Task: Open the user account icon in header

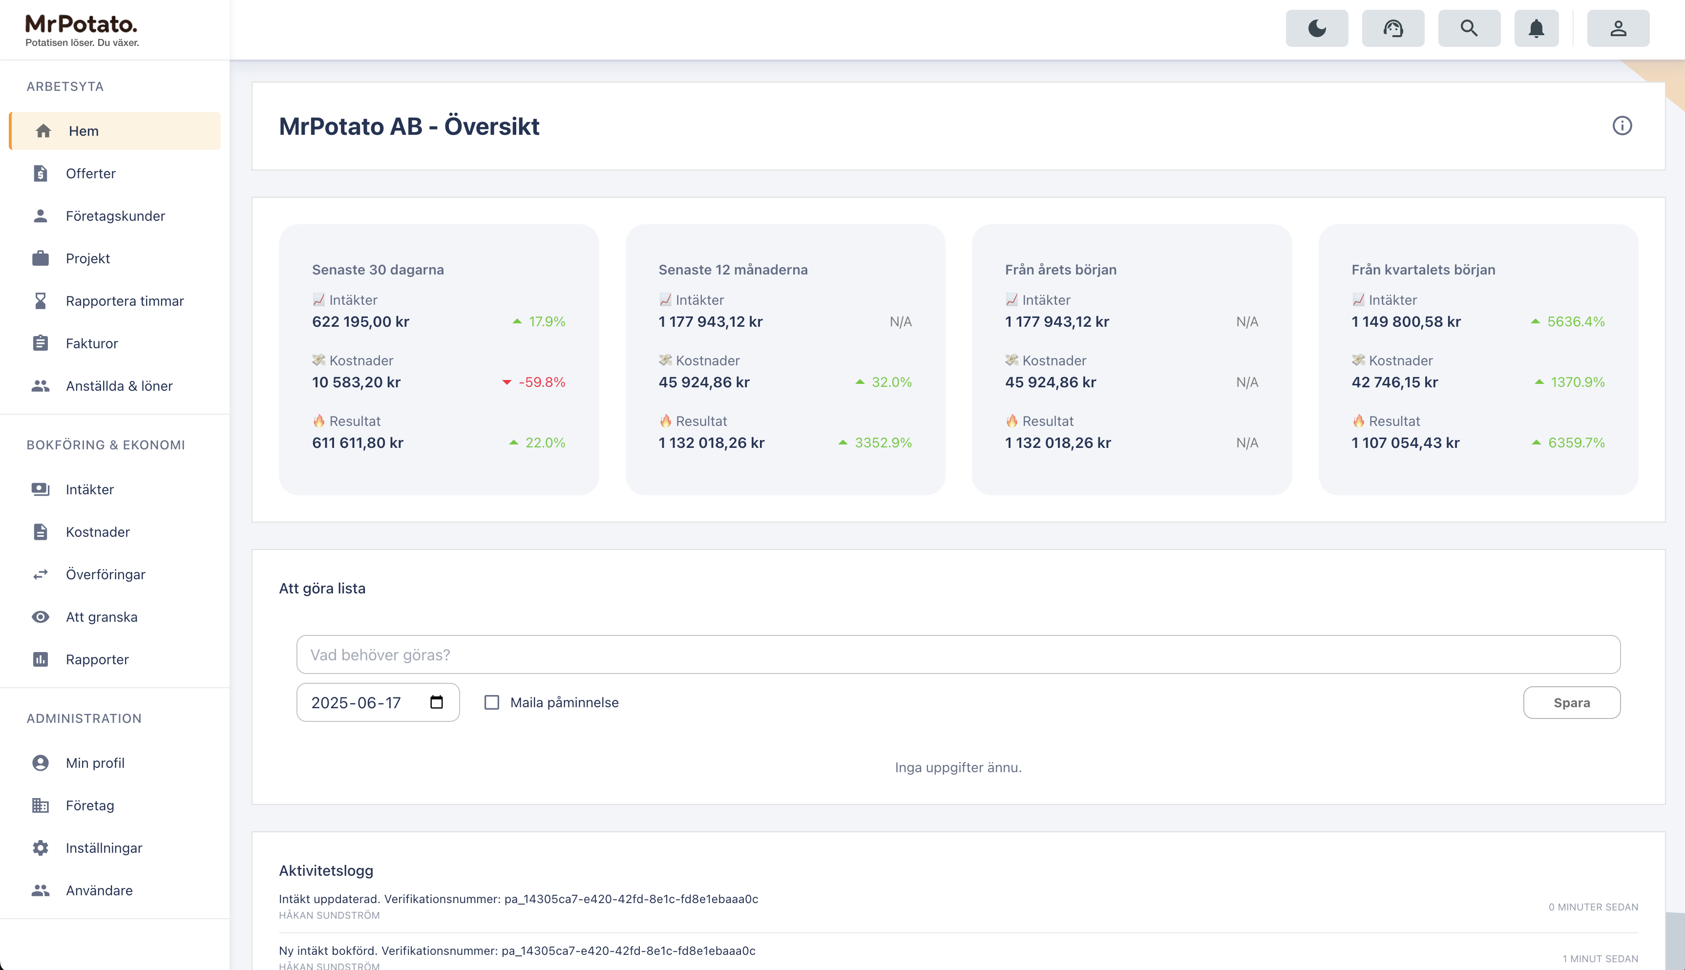Action: coord(1618,28)
